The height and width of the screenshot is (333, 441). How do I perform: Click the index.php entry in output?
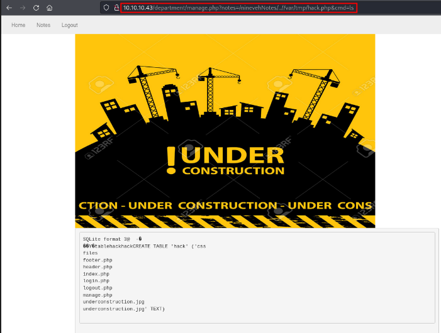(96, 274)
